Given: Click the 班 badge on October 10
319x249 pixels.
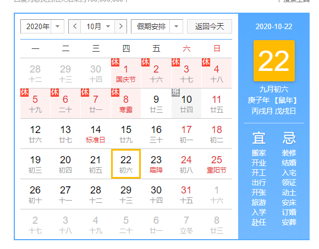Looking at the screenshot, I should pos(175,92).
